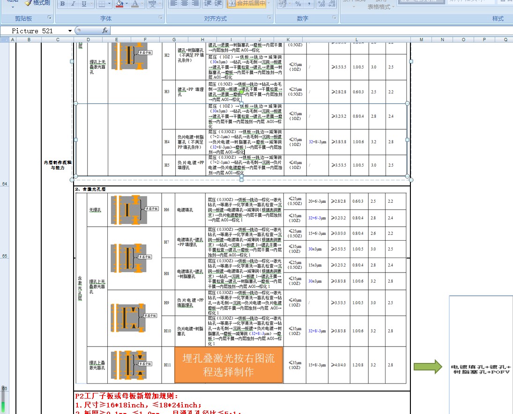Apply the fill color bucket
This screenshot has width=513, height=414.
point(120,4)
